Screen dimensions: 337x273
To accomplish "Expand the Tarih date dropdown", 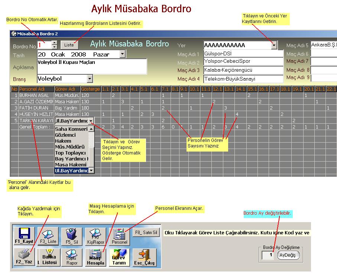I will click(123, 54).
